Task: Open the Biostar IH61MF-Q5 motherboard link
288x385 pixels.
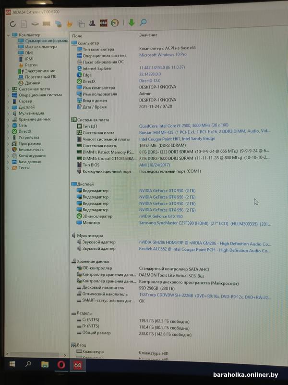Action: 205,132
